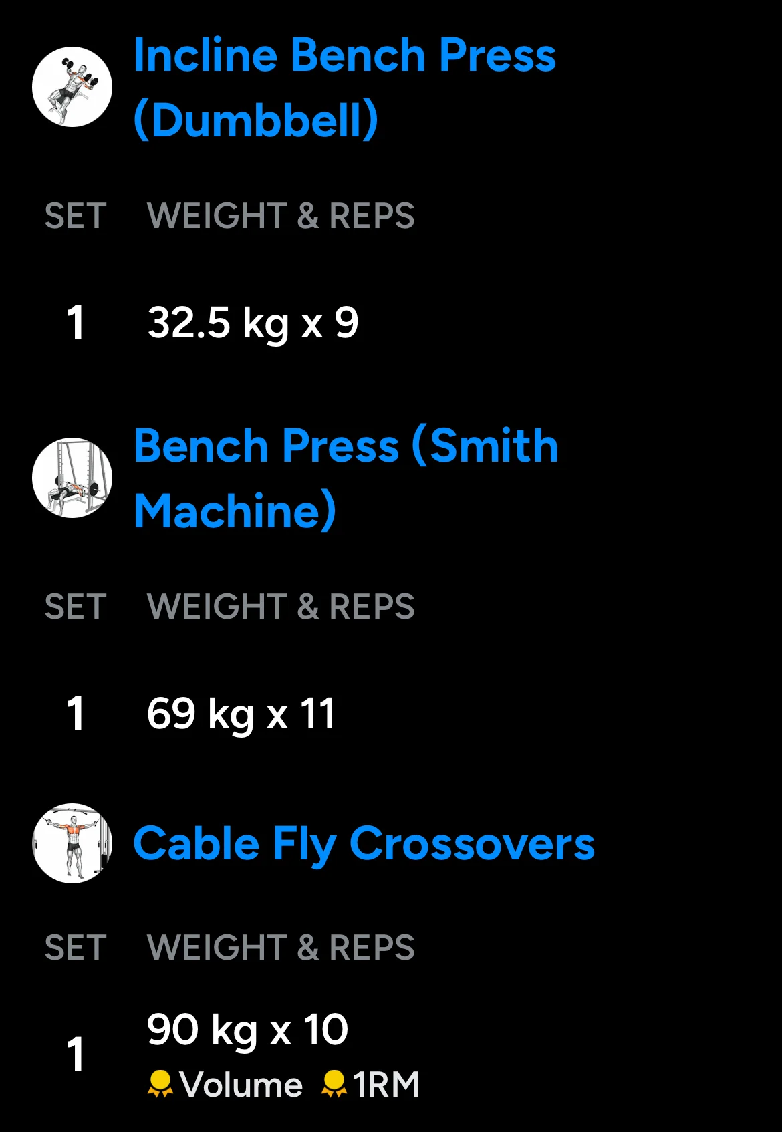
Task: Tap the Incline Bench Press exercise thumbnail
Action: (x=72, y=87)
